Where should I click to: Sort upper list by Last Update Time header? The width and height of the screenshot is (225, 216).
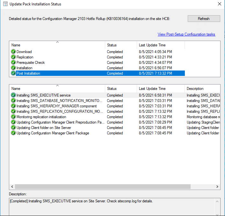coord(161,45)
